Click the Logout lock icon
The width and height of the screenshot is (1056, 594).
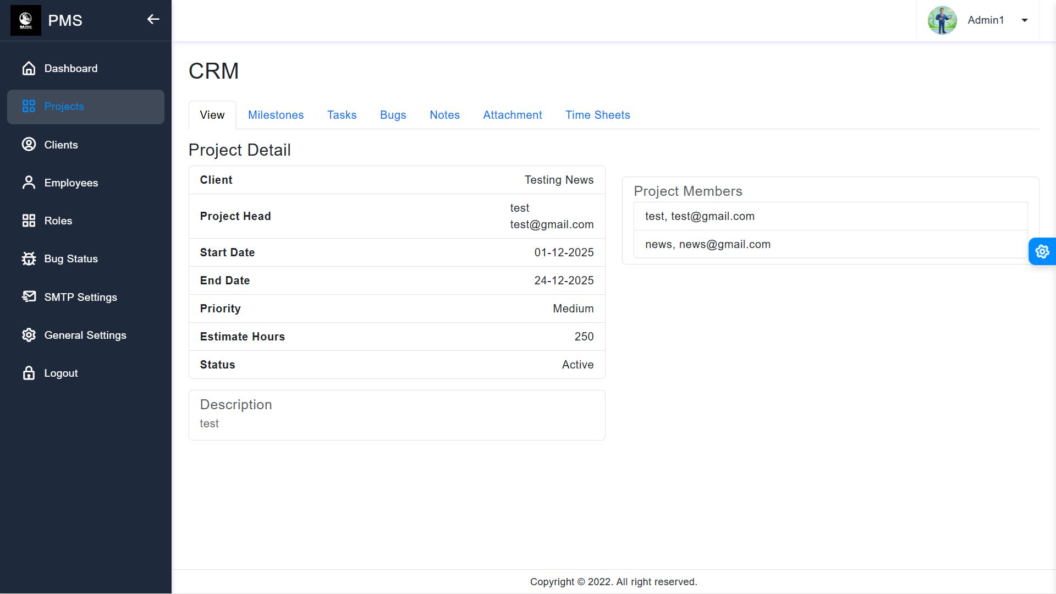point(29,373)
